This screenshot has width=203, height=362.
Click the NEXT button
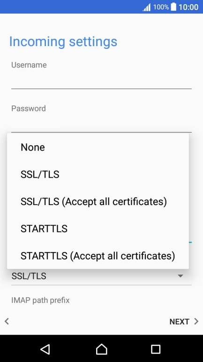(184, 322)
